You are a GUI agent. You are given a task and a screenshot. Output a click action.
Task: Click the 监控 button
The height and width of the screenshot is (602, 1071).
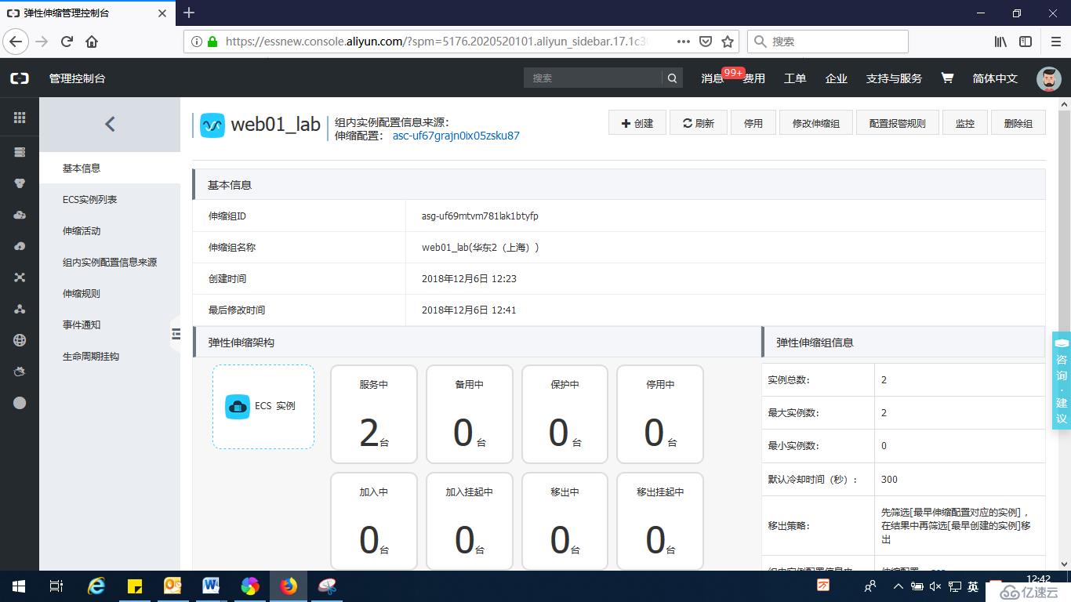pyautogui.click(x=965, y=123)
